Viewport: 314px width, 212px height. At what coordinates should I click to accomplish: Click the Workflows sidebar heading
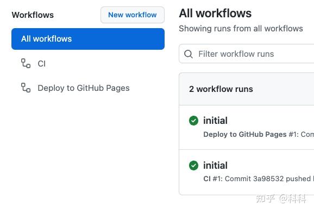click(33, 15)
